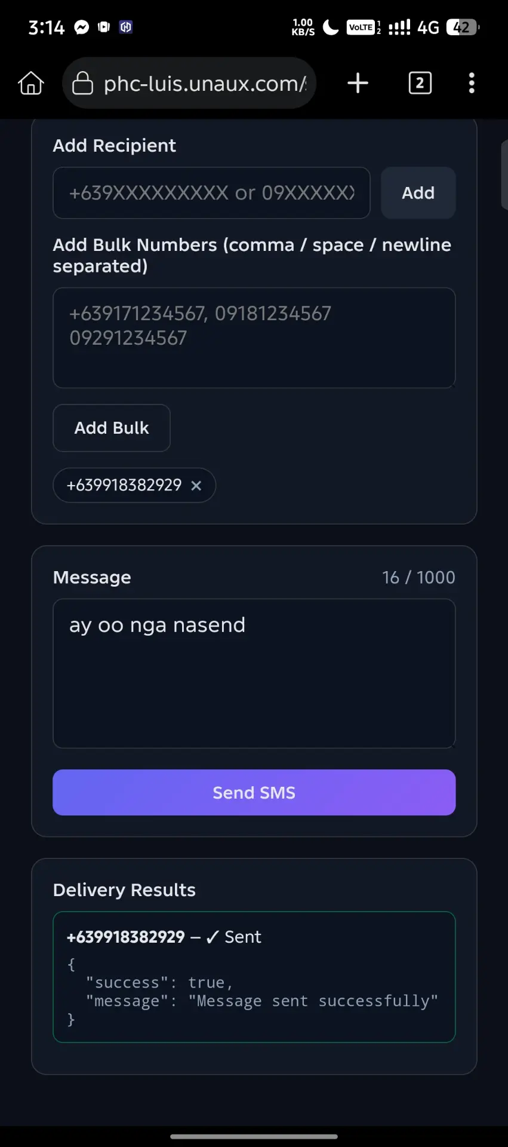Open the browser three-dot menu
The width and height of the screenshot is (508, 1147).
point(472,83)
